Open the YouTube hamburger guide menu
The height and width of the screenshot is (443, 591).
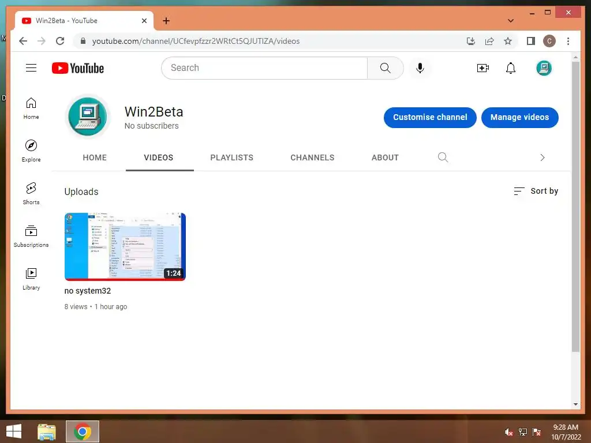pyautogui.click(x=31, y=68)
